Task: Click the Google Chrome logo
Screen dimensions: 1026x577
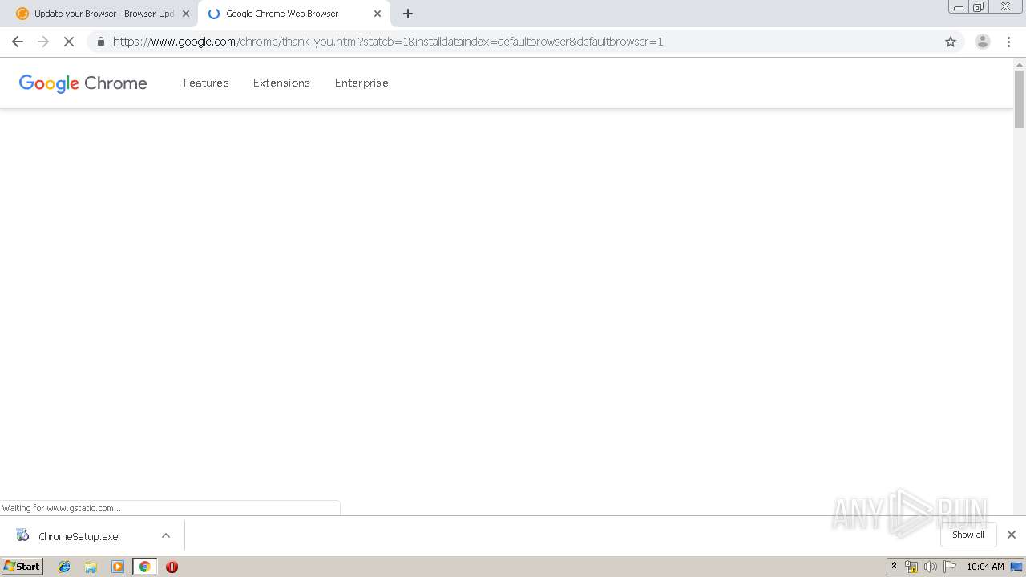Action: 83,83
